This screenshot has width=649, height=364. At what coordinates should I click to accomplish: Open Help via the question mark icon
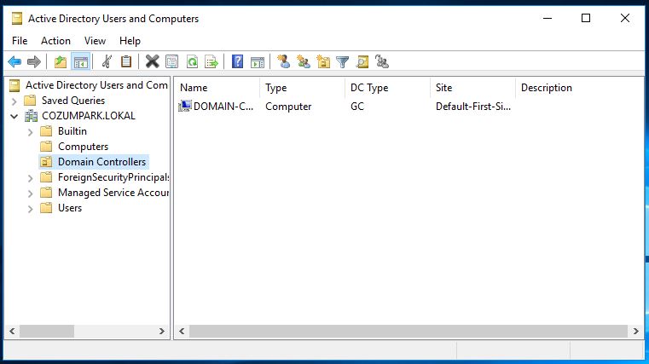(x=238, y=61)
